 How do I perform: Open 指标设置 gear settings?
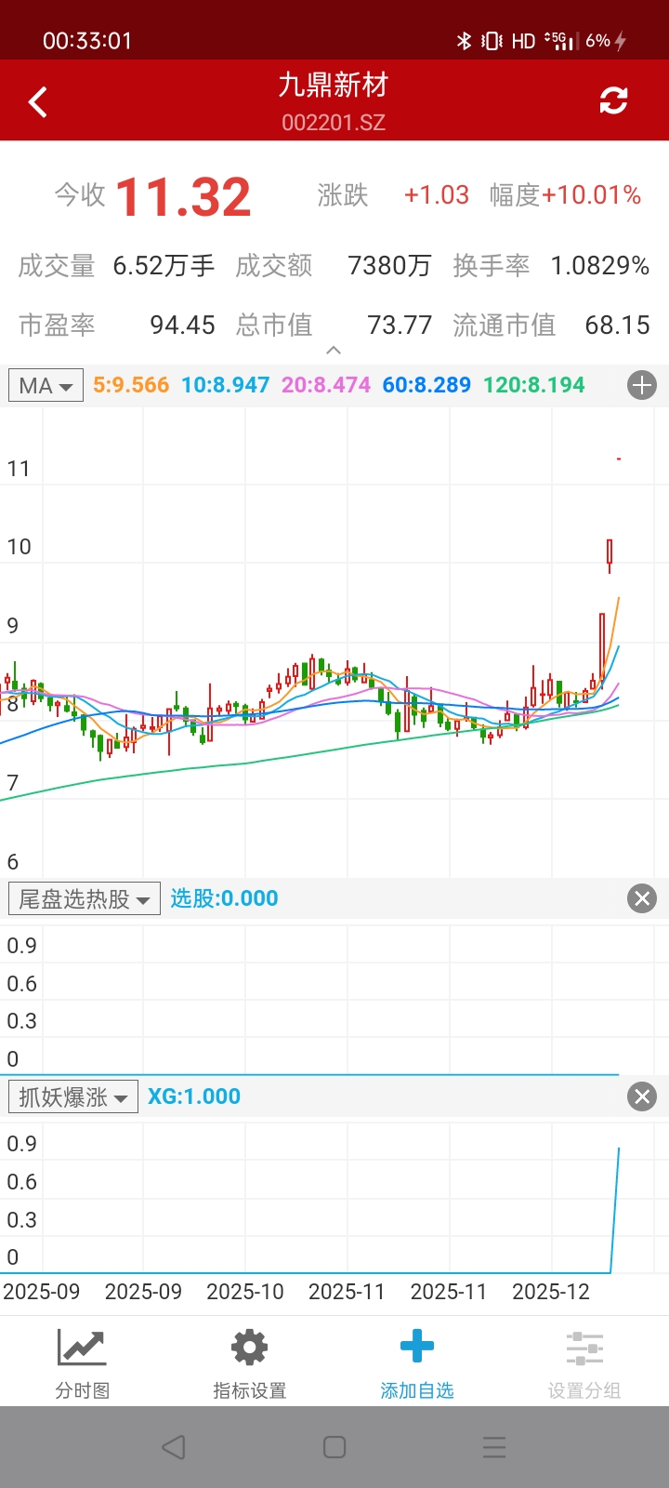click(249, 1363)
